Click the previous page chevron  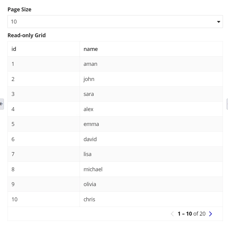[x=172, y=214]
